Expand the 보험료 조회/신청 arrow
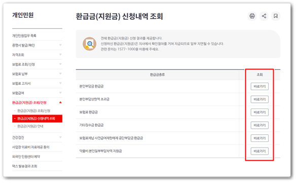 click(x=60, y=64)
